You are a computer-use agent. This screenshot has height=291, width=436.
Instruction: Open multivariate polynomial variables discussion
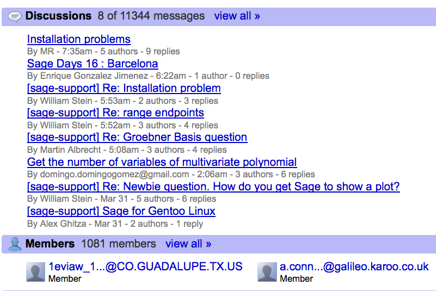[162, 162]
